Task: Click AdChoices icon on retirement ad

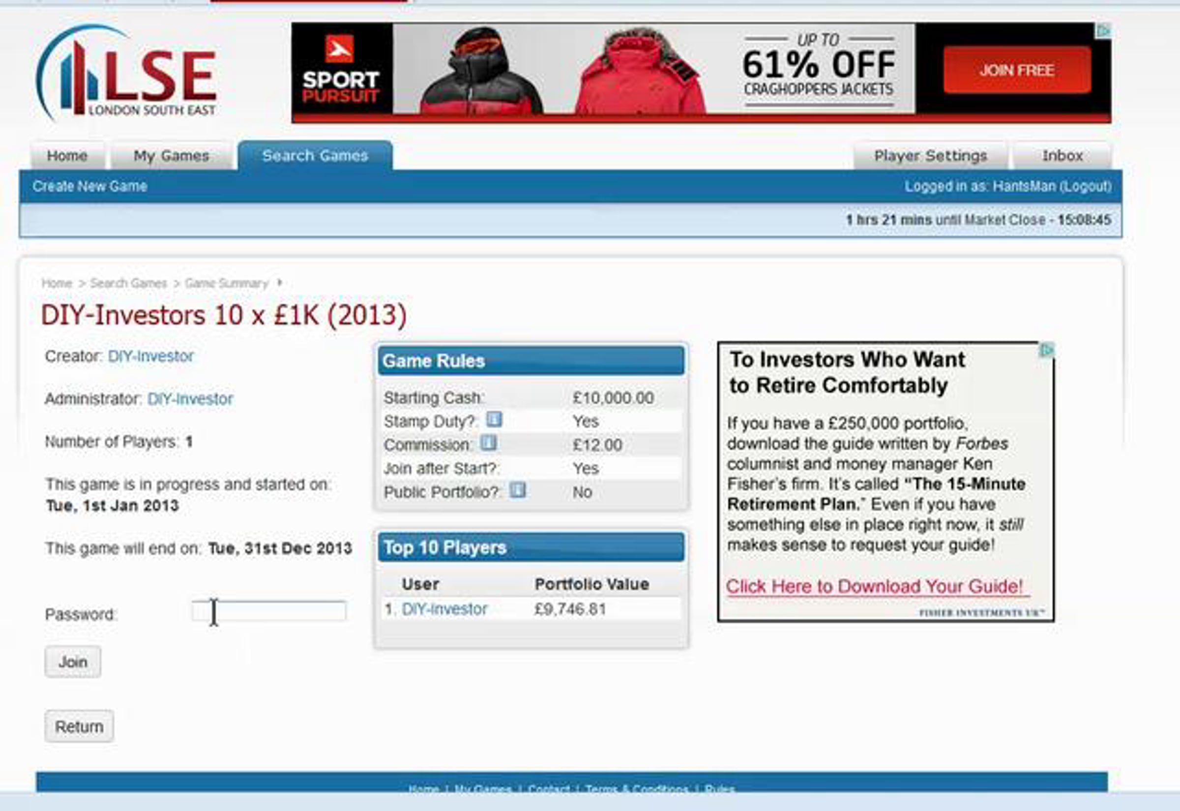Action: (1046, 350)
